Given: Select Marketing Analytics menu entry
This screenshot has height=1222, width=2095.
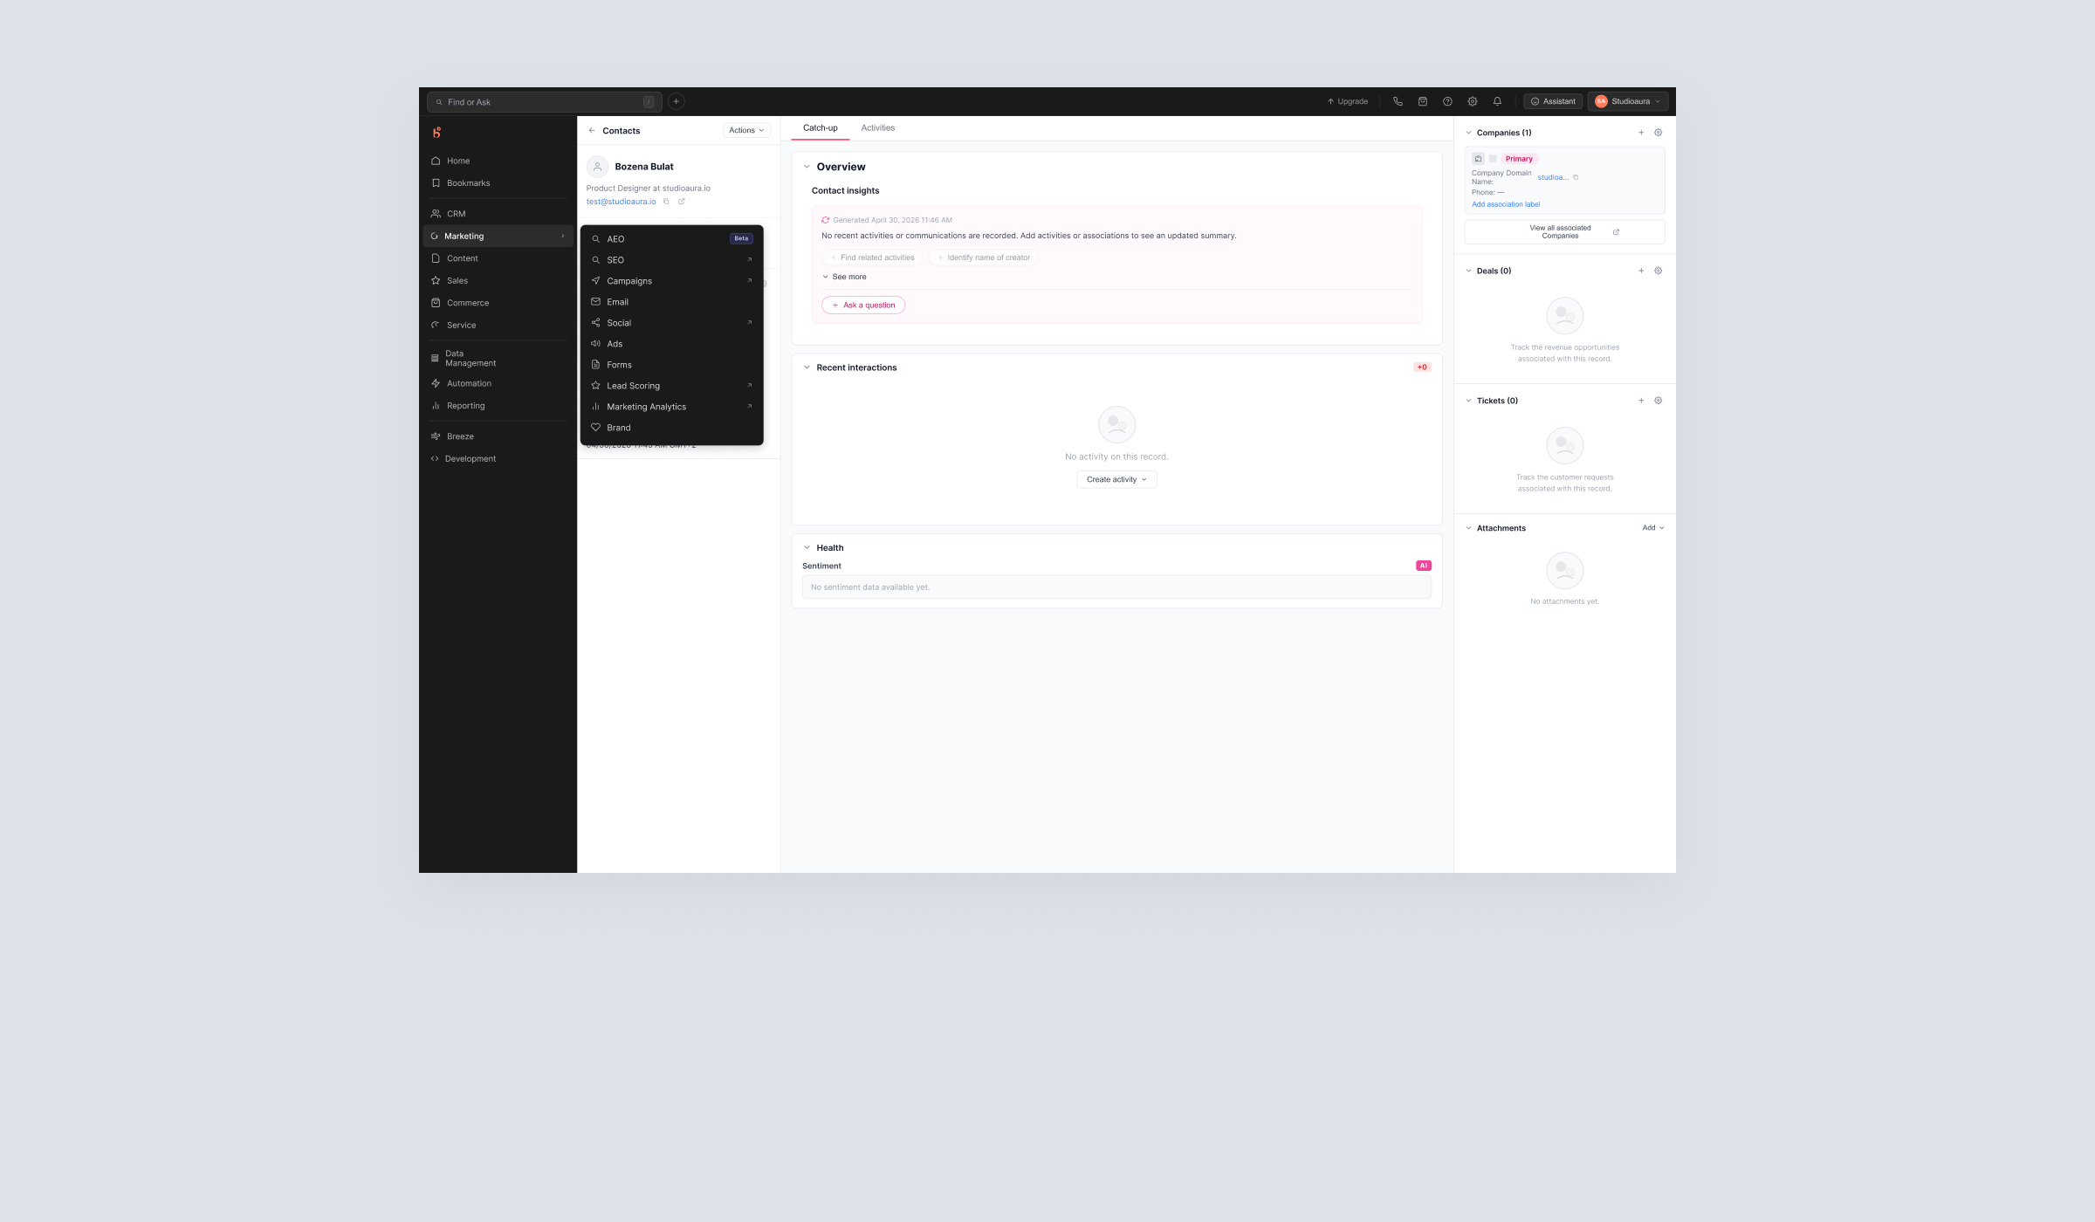Looking at the screenshot, I should point(671,407).
